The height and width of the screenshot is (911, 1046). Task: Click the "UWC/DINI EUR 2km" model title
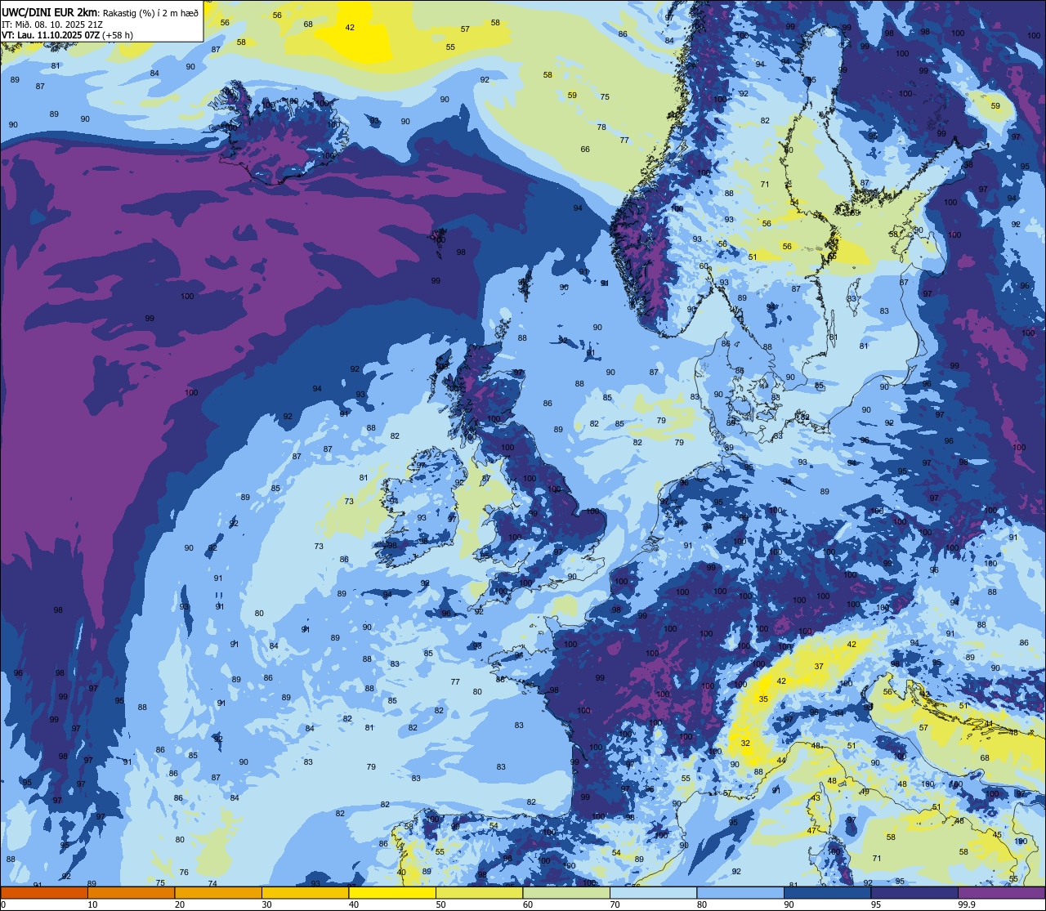(x=50, y=12)
